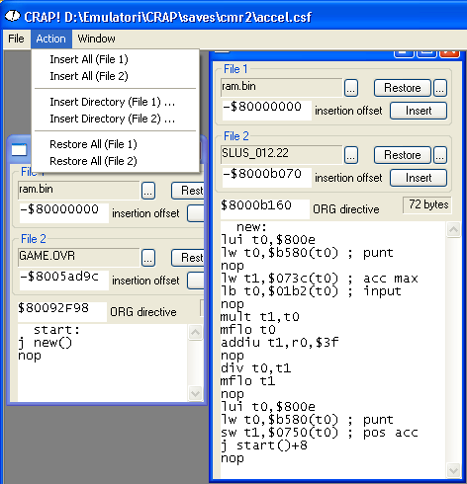Click the 'j new()' code line
Viewport: 467px width, 484px height.
[x=46, y=343]
